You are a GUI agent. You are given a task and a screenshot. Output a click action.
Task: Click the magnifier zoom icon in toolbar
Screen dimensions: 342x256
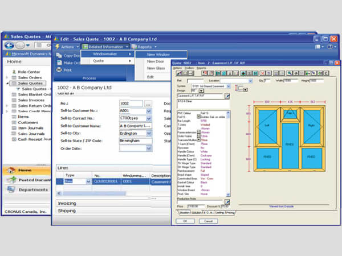(x=289, y=73)
